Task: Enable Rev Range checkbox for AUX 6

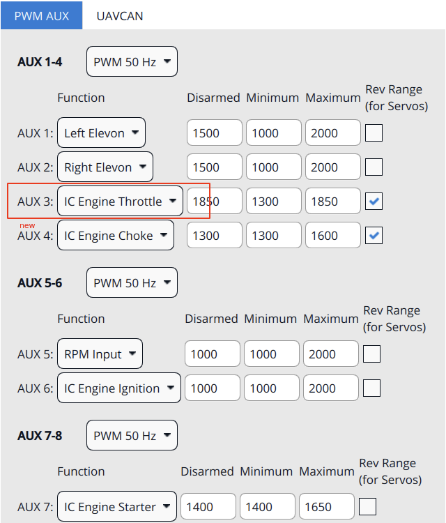Action: 372,388
